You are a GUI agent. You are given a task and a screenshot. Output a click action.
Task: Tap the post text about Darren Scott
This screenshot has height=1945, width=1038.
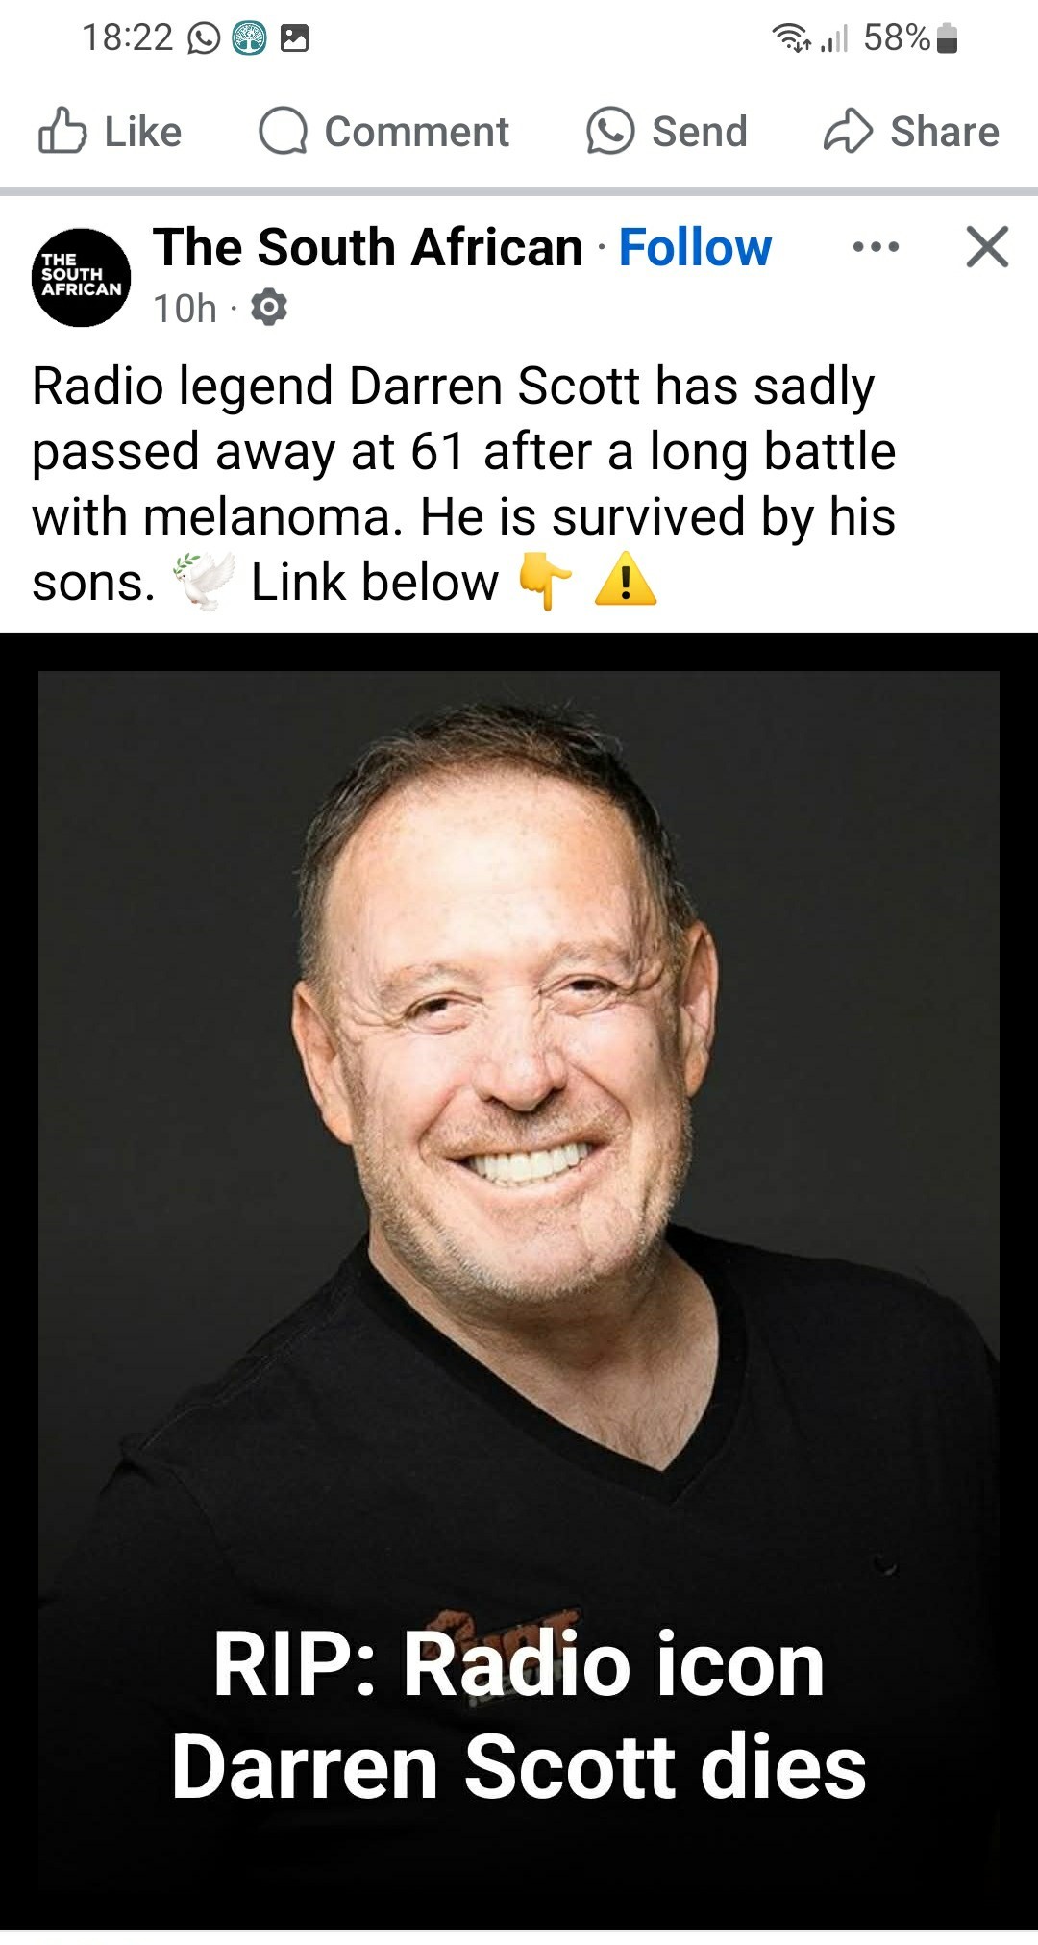coord(464,484)
